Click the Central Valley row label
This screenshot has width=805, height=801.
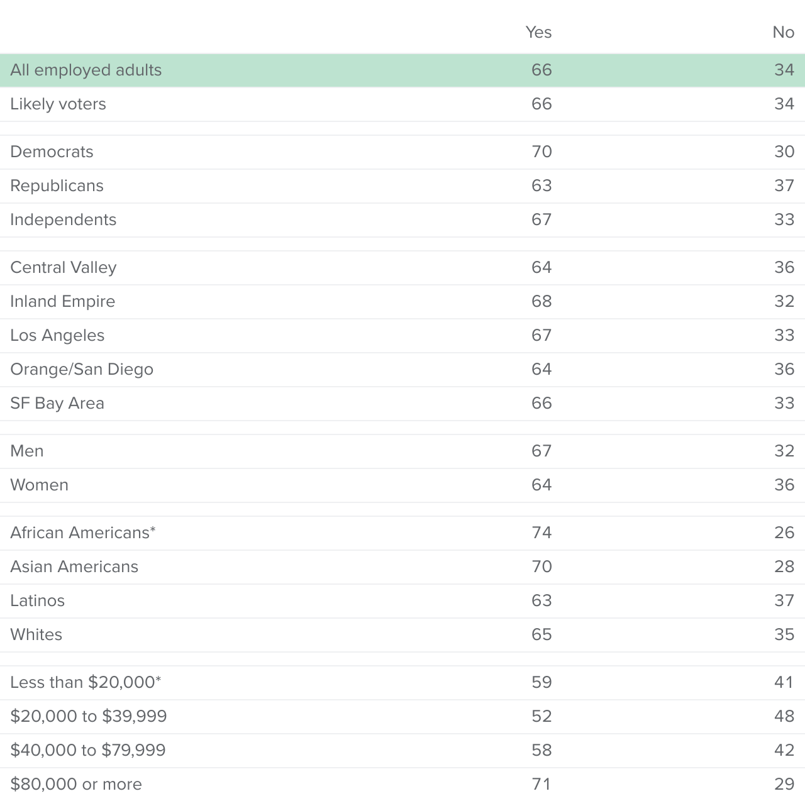coord(64,267)
